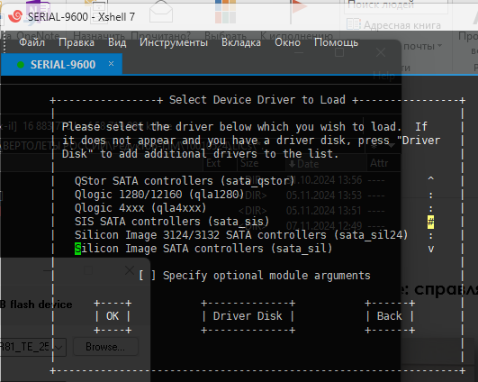This screenshot has height=382, width=478.
Task: Click the OK button in driver dialog
Action: 113,316
